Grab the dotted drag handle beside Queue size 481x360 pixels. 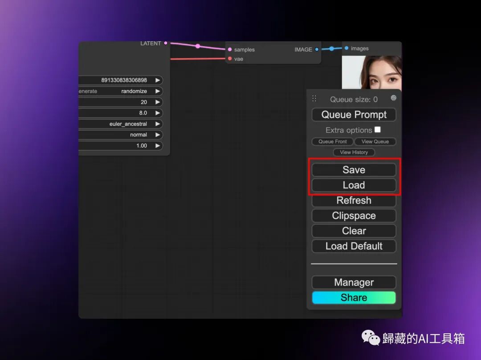click(x=314, y=98)
